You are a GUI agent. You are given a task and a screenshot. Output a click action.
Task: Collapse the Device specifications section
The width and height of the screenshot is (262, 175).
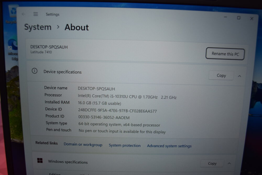(239, 76)
